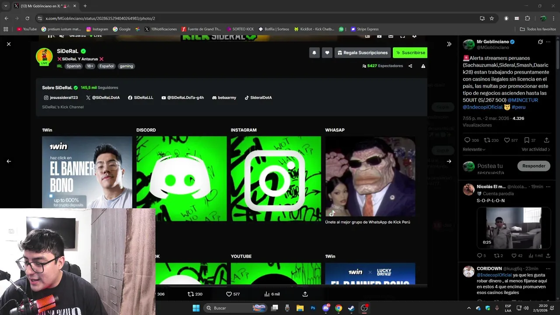Viewport: 560px width, 315px height.
Task: Click the Discord panel thumbnail
Action: tap(182, 178)
